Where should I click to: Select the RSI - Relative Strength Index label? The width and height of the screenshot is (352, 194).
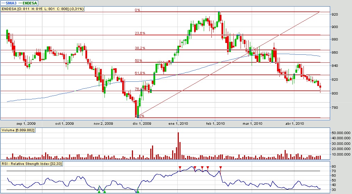[x=32, y=164]
